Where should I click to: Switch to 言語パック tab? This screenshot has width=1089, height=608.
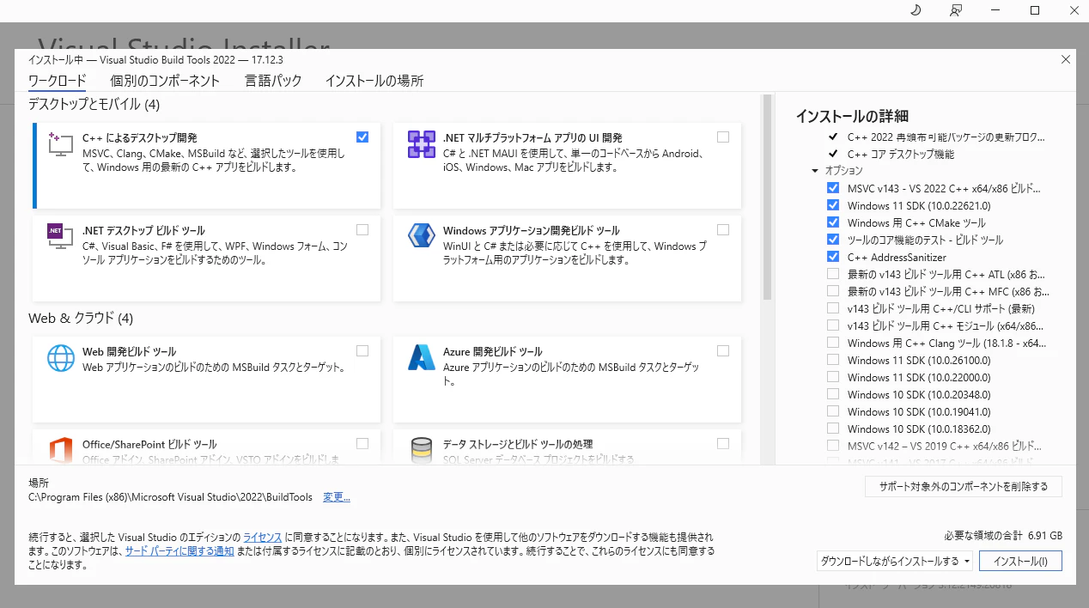[x=273, y=81]
